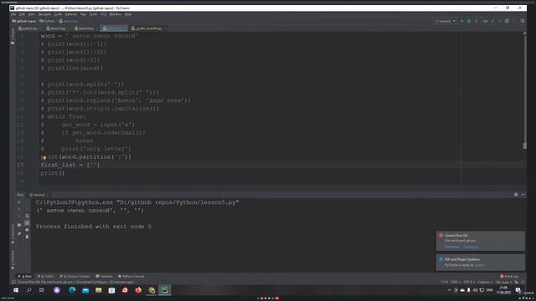Click the Run panel settings gear icon
The image size is (536, 301).
[516, 195]
